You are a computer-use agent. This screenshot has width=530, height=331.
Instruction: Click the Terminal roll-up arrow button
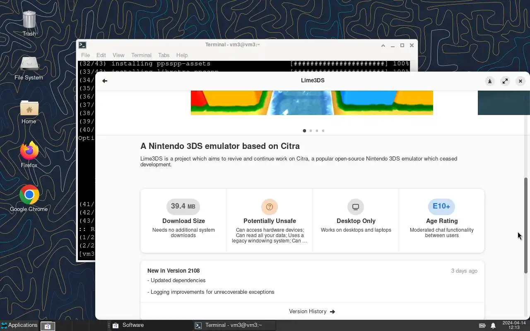383,46
